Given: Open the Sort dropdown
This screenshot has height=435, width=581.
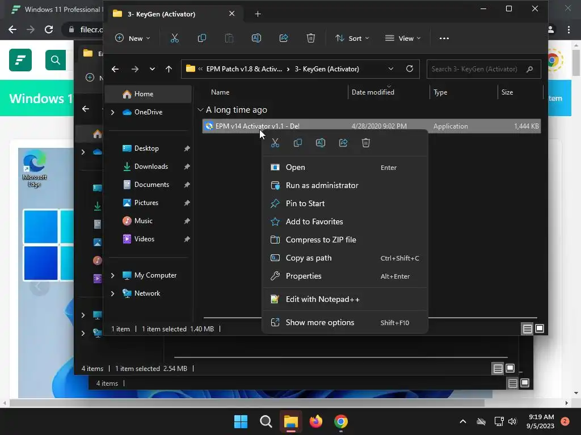Looking at the screenshot, I should (x=352, y=38).
